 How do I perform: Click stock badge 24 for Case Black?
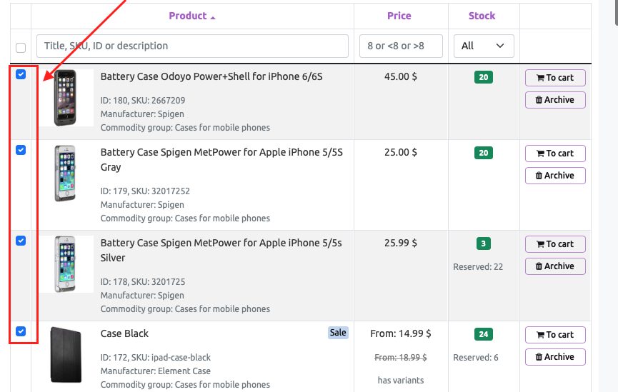(483, 334)
